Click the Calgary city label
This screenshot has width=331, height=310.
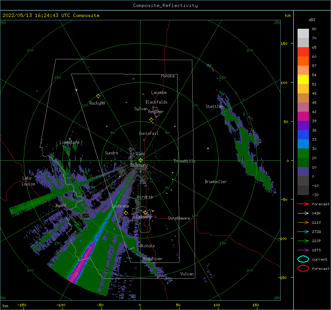coord(143,217)
